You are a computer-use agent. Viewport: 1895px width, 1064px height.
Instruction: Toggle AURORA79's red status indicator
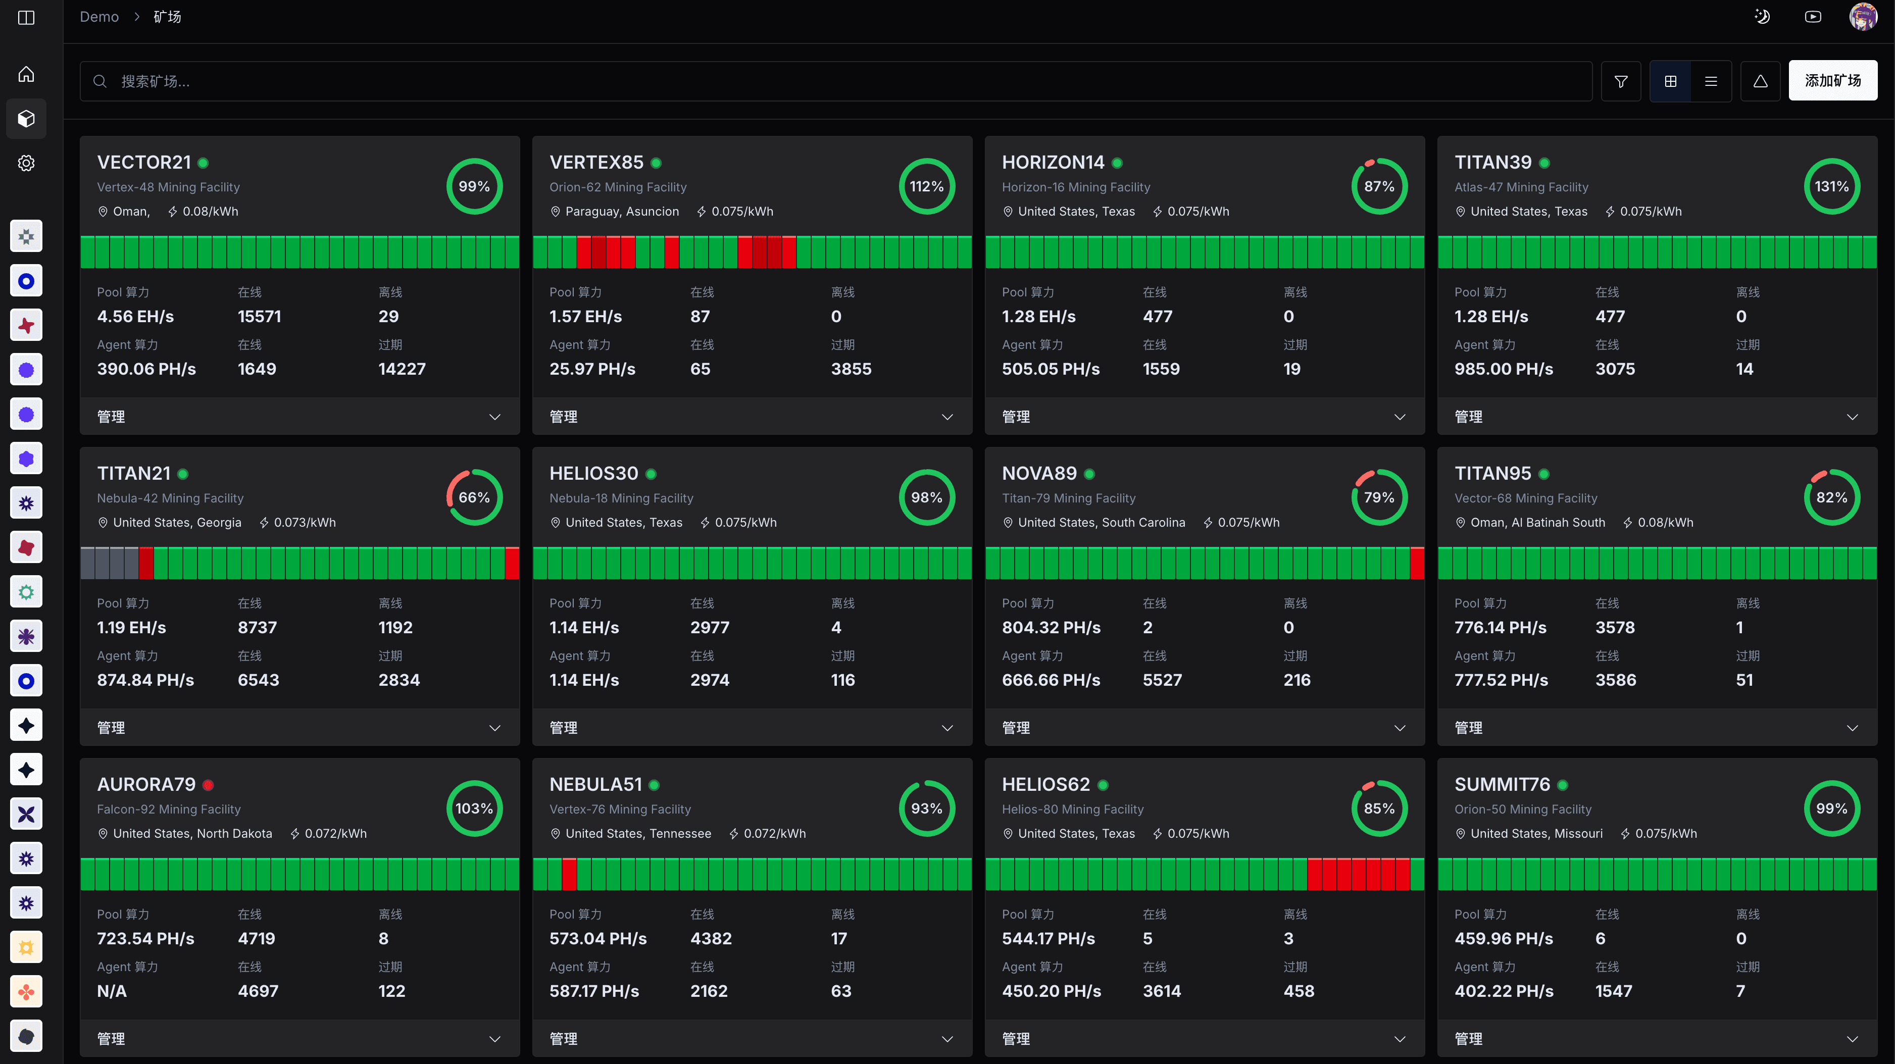[x=208, y=785]
